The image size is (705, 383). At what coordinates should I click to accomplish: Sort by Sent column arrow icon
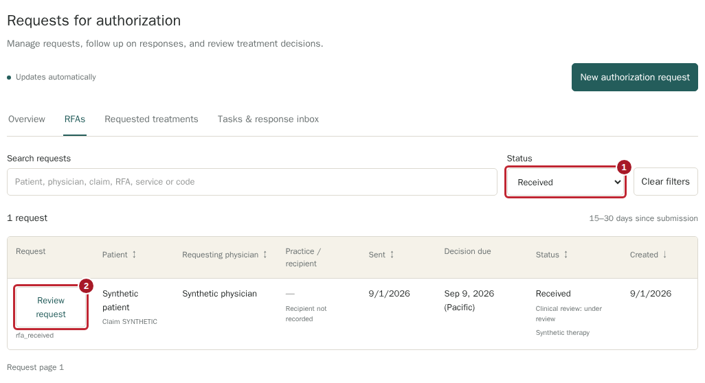coord(392,255)
